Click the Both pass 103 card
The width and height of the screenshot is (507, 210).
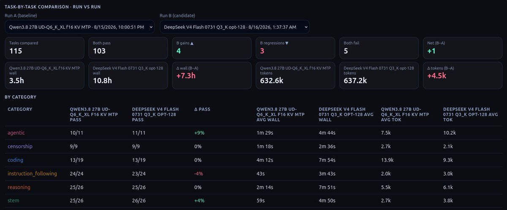(x=128, y=48)
